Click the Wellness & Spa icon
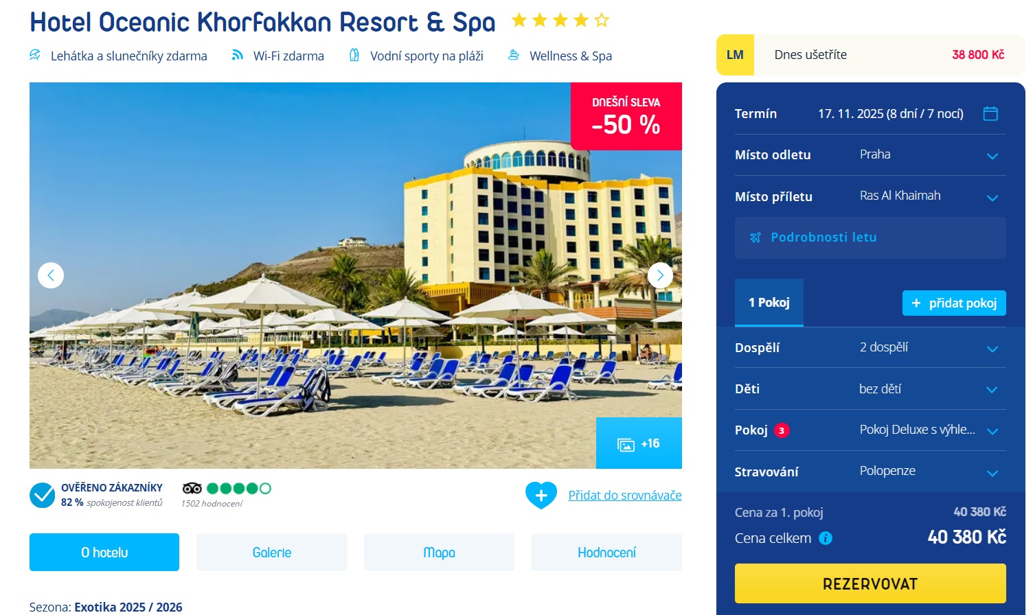Screen dimensions: 1035x615 [513, 55]
